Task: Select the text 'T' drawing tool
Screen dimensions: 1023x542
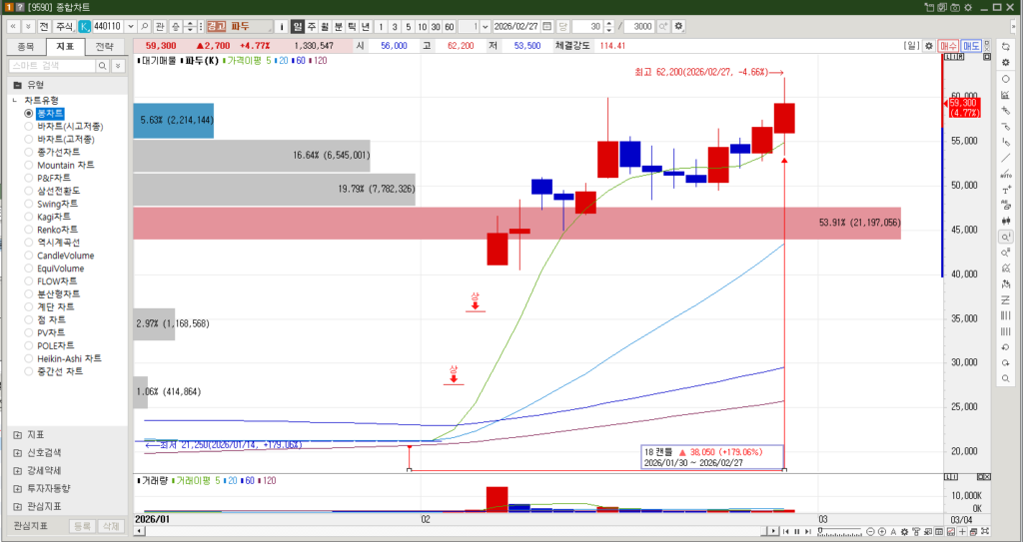Action: (x=1005, y=189)
